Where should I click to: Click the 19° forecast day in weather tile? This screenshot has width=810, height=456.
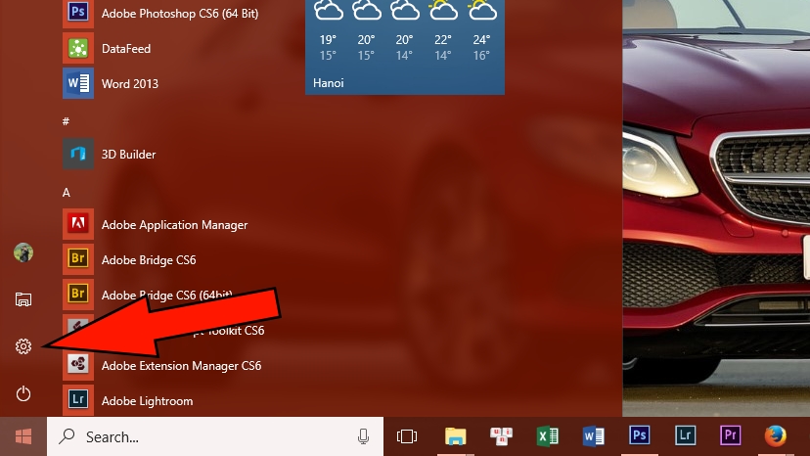tap(328, 31)
